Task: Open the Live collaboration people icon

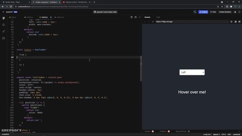Action: pos(3,38)
